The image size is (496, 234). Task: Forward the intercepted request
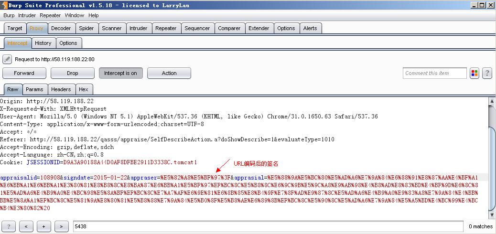point(24,73)
